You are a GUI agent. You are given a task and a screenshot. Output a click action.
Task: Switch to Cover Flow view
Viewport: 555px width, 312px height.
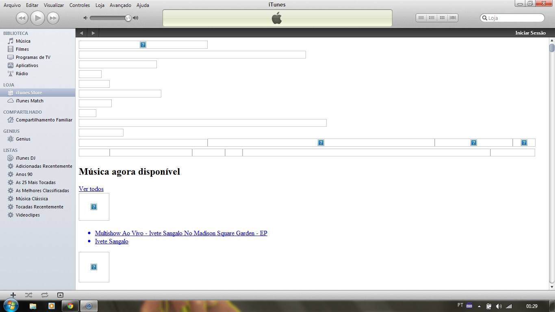click(x=453, y=18)
